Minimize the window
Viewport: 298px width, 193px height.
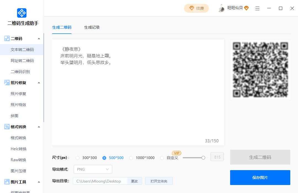[x=269, y=8]
